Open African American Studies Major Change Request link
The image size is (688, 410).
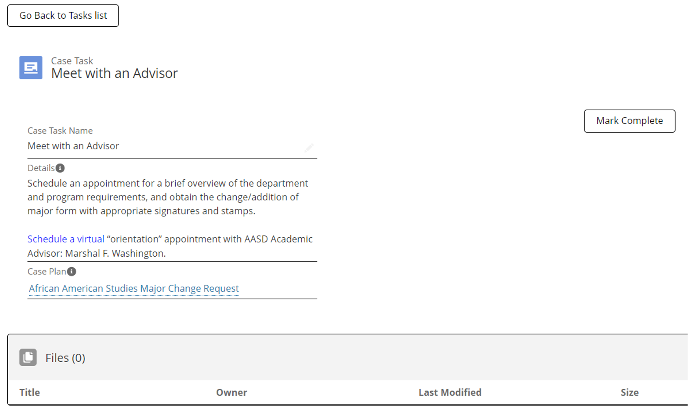(x=134, y=288)
